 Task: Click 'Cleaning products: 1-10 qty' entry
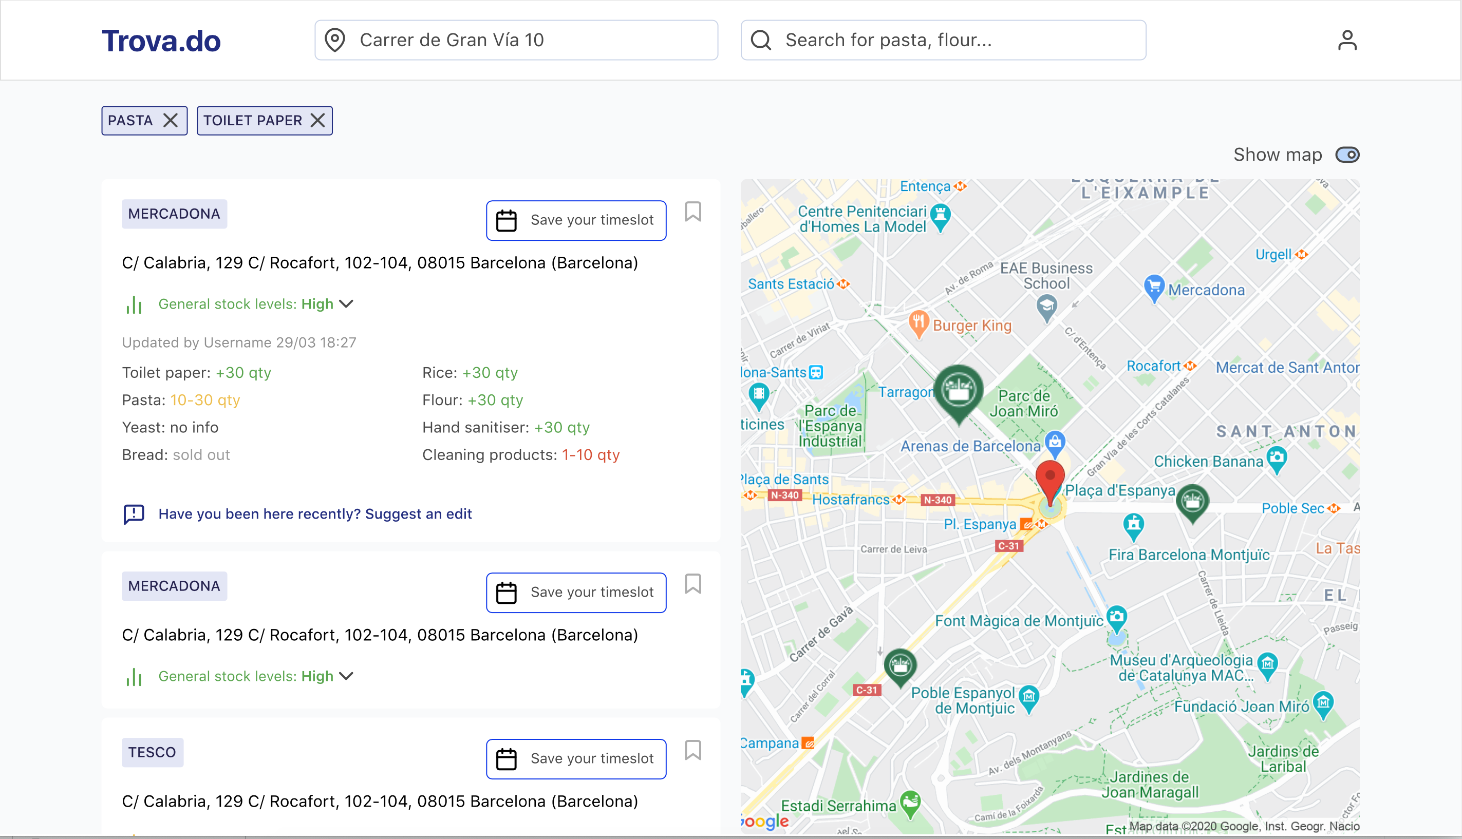(521, 454)
